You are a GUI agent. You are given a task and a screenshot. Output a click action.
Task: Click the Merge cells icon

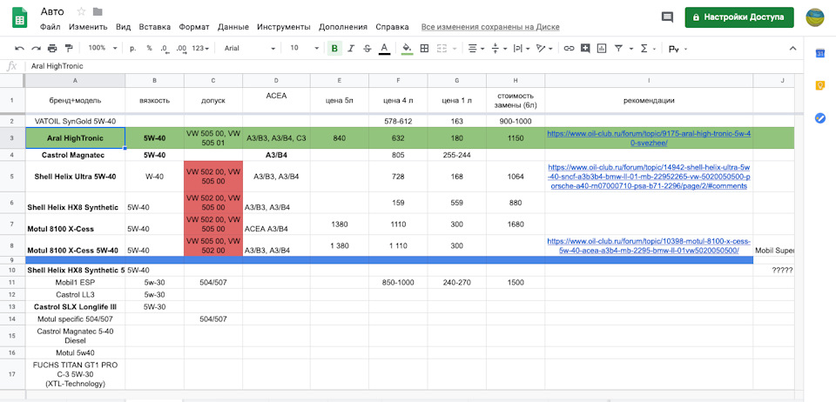pos(442,49)
